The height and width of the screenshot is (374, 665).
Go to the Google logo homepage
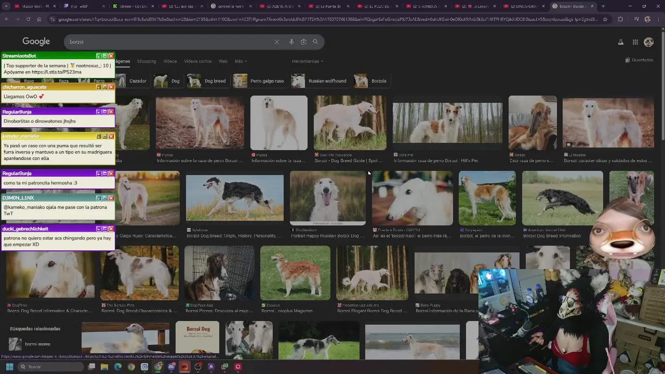[36, 42]
